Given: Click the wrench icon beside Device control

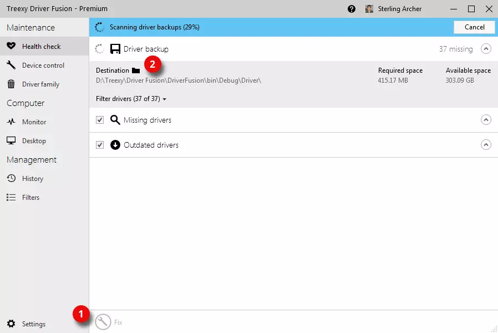Looking at the screenshot, I should click(x=11, y=65).
